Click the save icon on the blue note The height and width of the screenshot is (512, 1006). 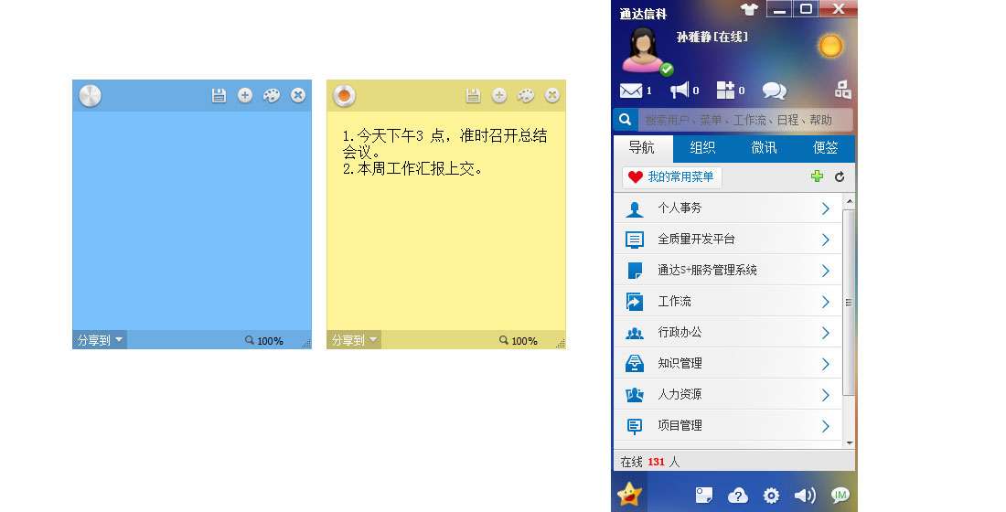click(219, 95)
